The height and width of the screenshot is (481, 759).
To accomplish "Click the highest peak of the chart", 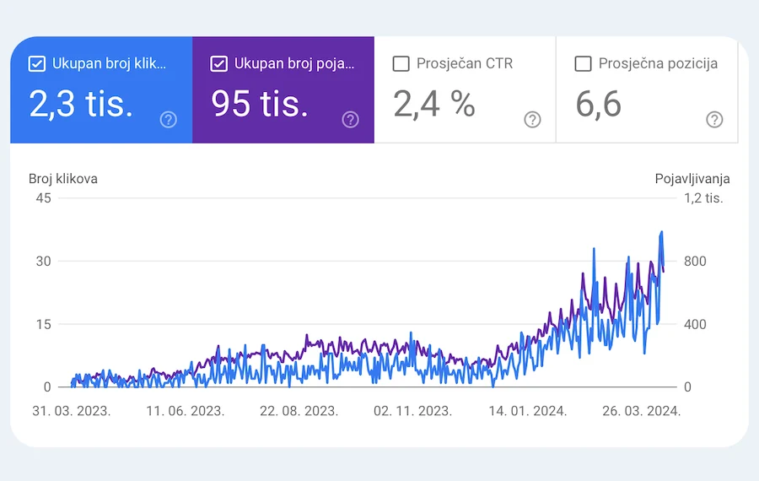I will pos(662,232).
